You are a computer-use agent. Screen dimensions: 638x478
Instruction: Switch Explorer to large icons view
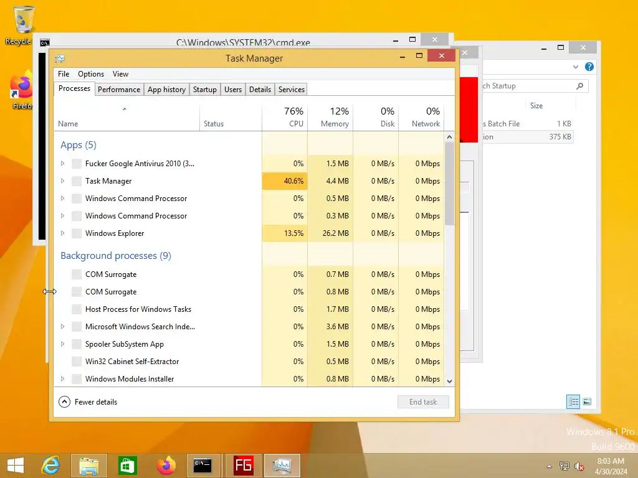587,401
